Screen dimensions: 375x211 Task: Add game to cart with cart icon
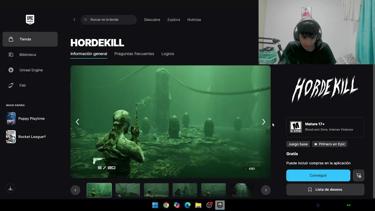[x=359, y=175]
